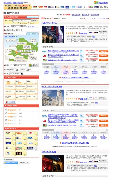Open the 札幌グランドホテル hotel title link
The width and height of the screenshot is (113, 179).
pos(49,23)
